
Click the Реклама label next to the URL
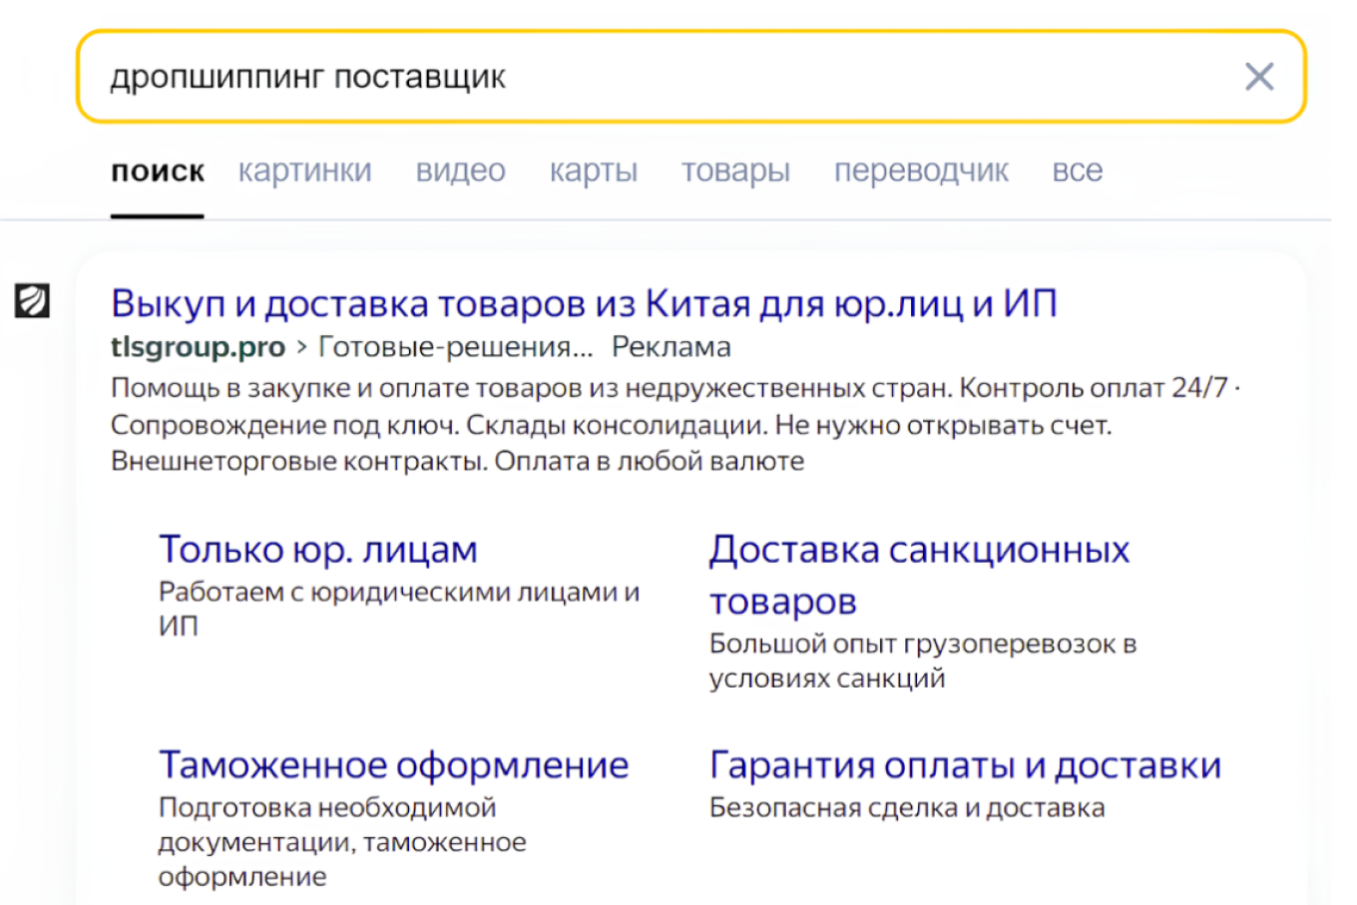point(673,346)
